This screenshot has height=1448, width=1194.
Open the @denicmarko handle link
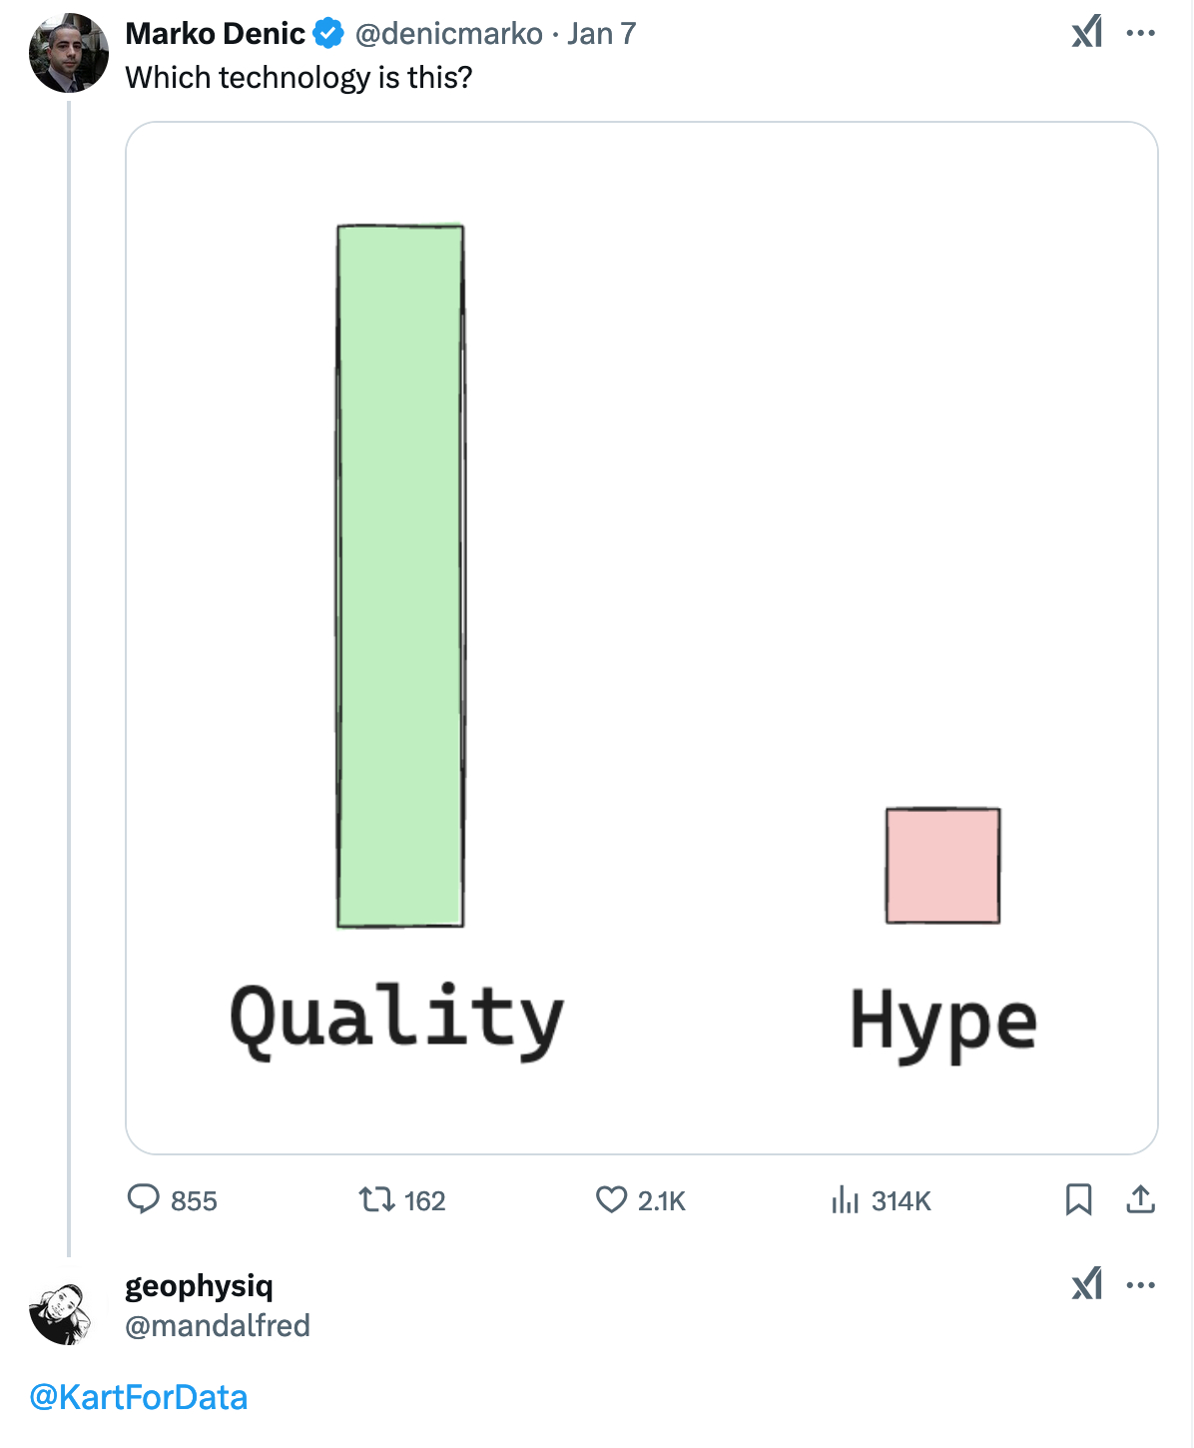point(449,33)
